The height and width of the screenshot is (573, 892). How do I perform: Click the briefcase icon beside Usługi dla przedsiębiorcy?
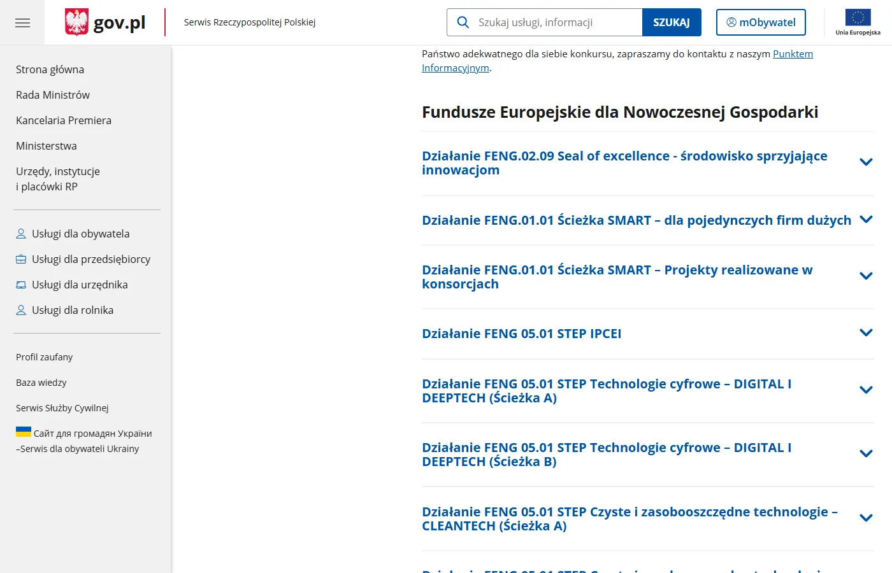point(21,259)
